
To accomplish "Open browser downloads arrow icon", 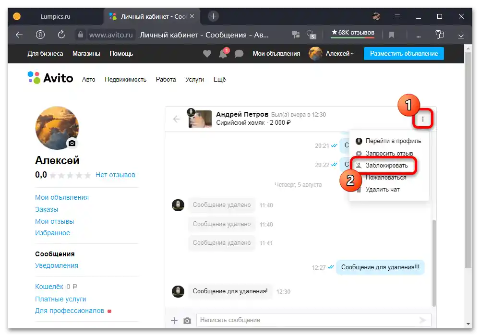I will [x=461, y=35].
